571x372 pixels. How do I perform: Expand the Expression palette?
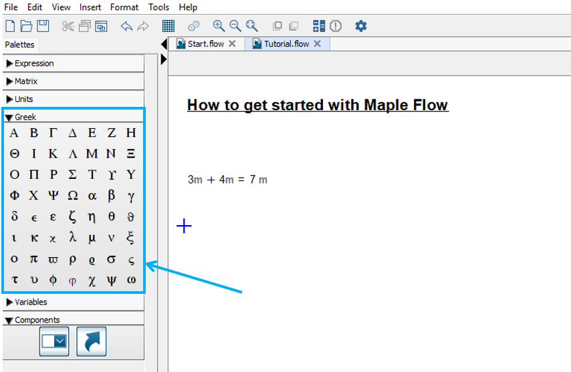click(x=74, y=63)
